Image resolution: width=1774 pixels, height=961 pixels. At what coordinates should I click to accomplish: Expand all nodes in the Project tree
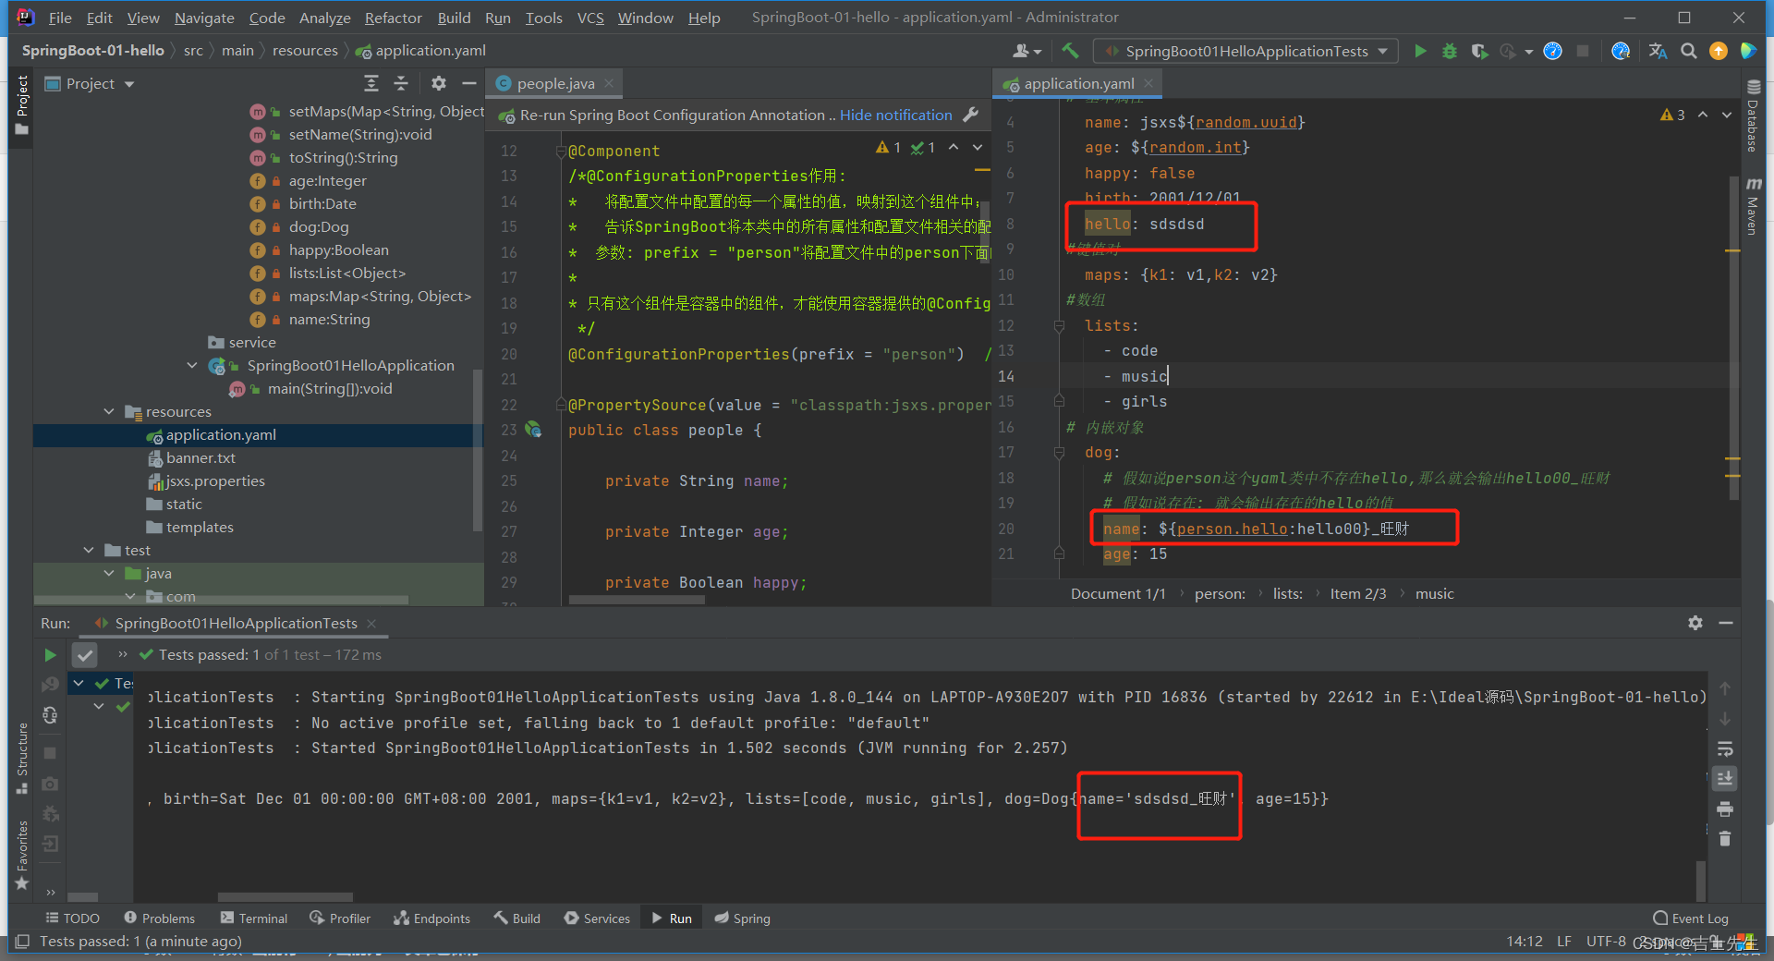(x=371, y=83)
